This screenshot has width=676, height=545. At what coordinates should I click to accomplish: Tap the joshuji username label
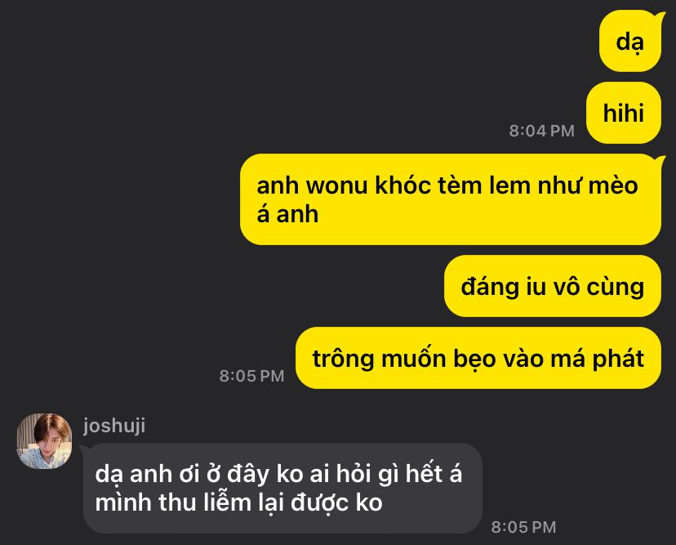tap(114, 426)
